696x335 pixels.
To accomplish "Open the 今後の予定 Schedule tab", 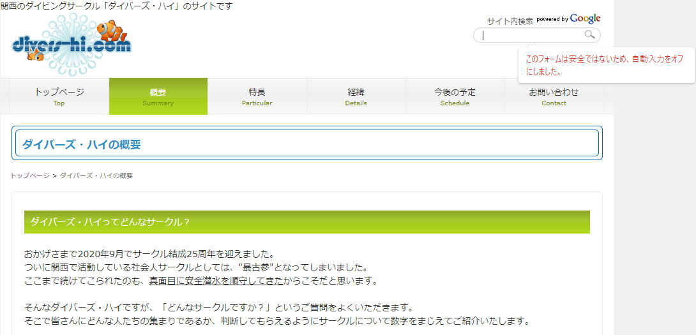I will pyautogui.click(x=455, y=96).
